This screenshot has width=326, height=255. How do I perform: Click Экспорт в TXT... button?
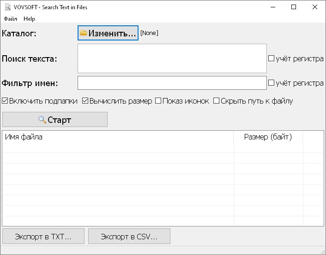click(x=43, y=236)
